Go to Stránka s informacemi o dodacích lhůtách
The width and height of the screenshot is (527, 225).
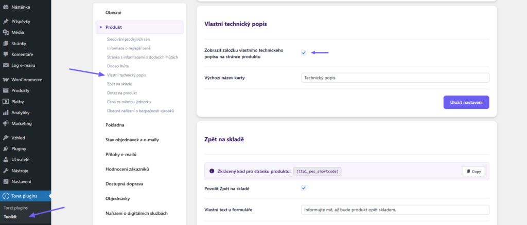(x=143, y=58)
